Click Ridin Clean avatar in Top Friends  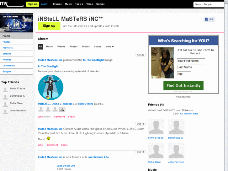click(5, 104)
